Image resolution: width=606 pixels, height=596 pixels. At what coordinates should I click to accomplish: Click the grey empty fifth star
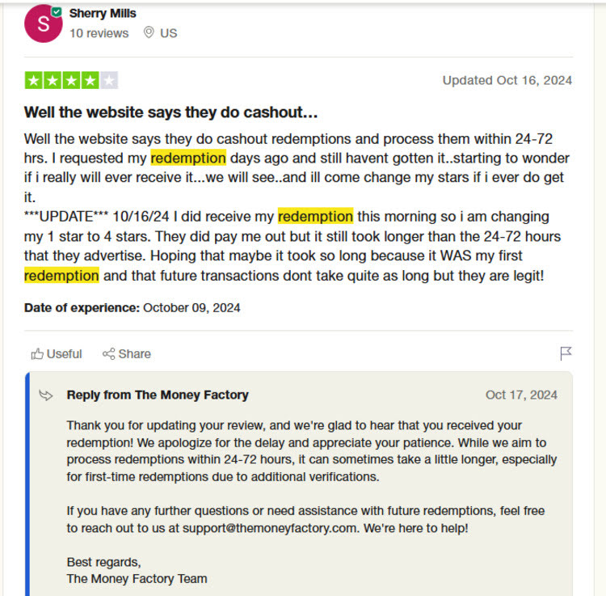109,80
